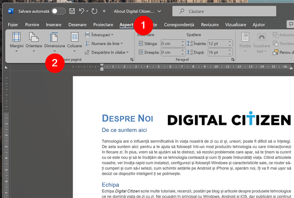This screenshot has width=294, height=198.
Task: Click the first line indent marker on ruler
Action: (x=102, y=65)
